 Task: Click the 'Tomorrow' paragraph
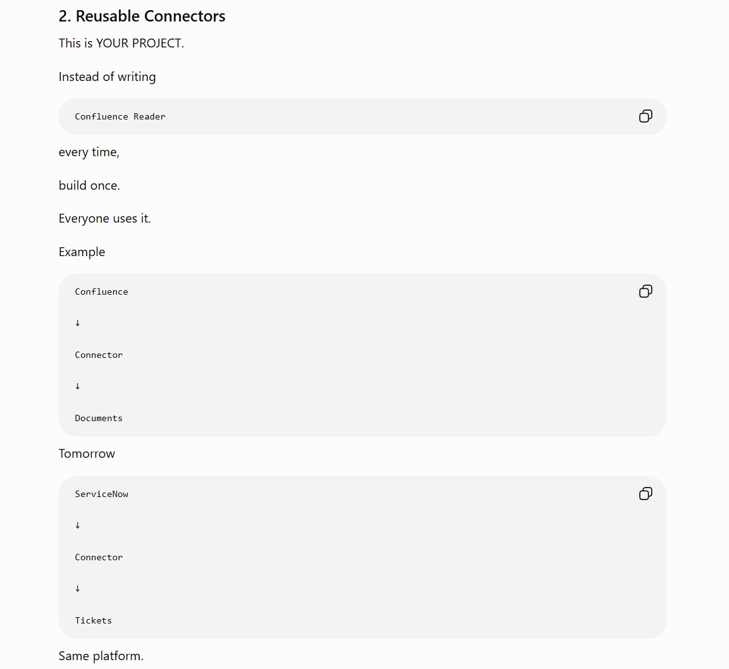pos(87,453)
